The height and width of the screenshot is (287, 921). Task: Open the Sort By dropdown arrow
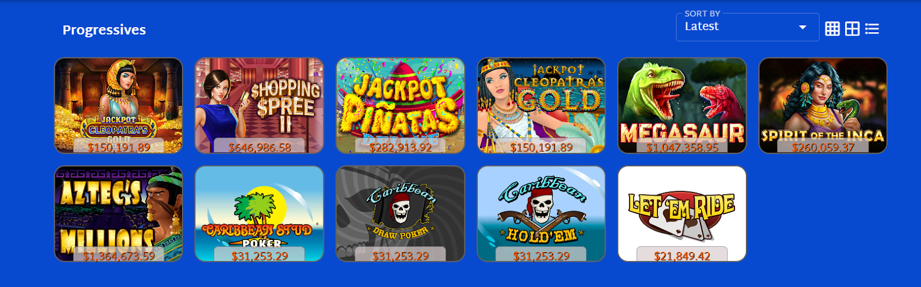(x=802, y=27)
